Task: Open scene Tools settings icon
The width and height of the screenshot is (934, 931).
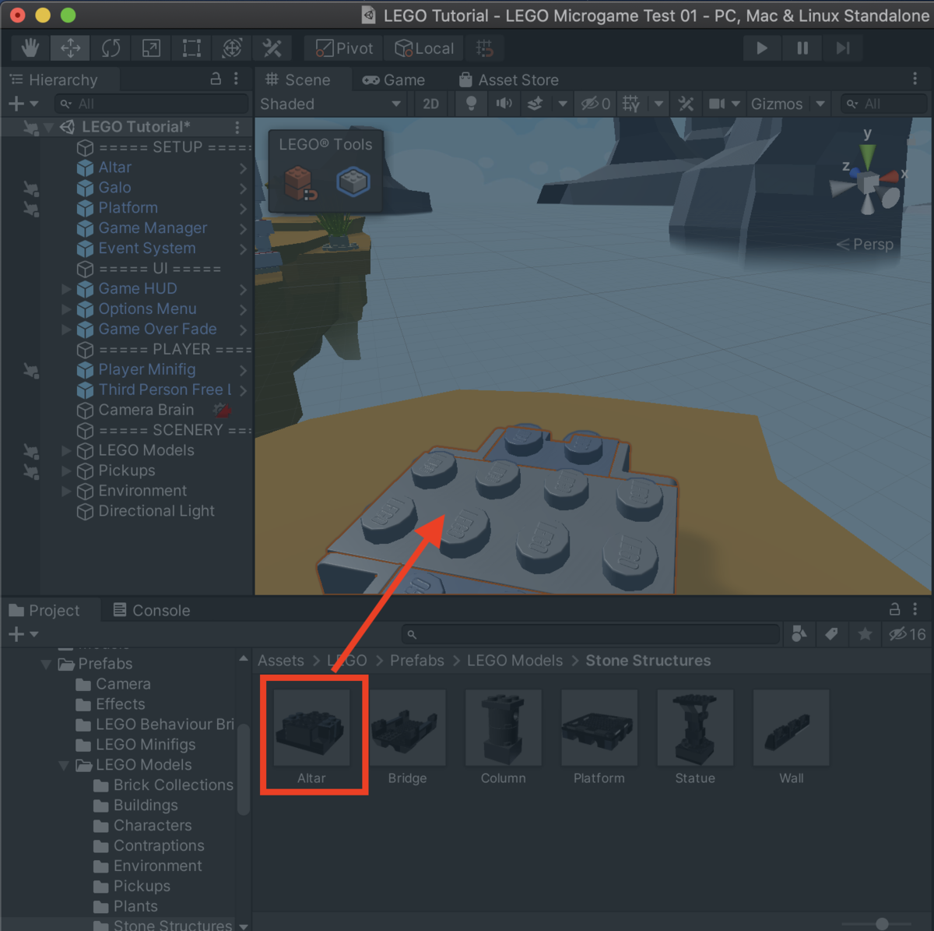Action: 686,104
